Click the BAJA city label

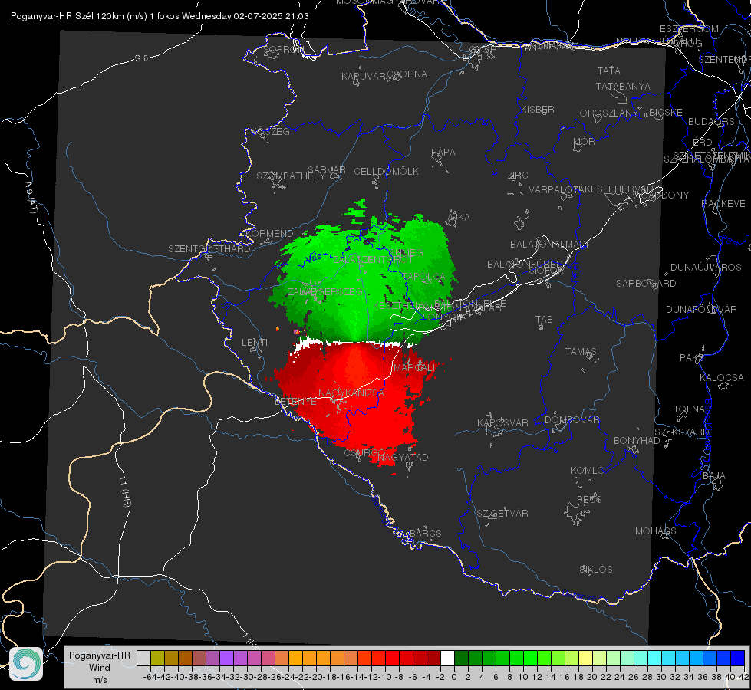(x=714, y=476)
